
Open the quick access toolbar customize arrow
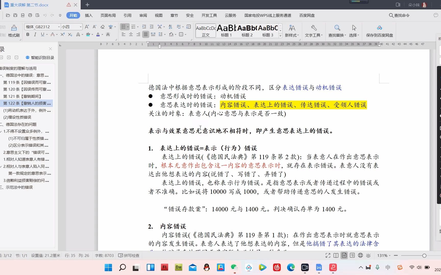coord(60,15)
